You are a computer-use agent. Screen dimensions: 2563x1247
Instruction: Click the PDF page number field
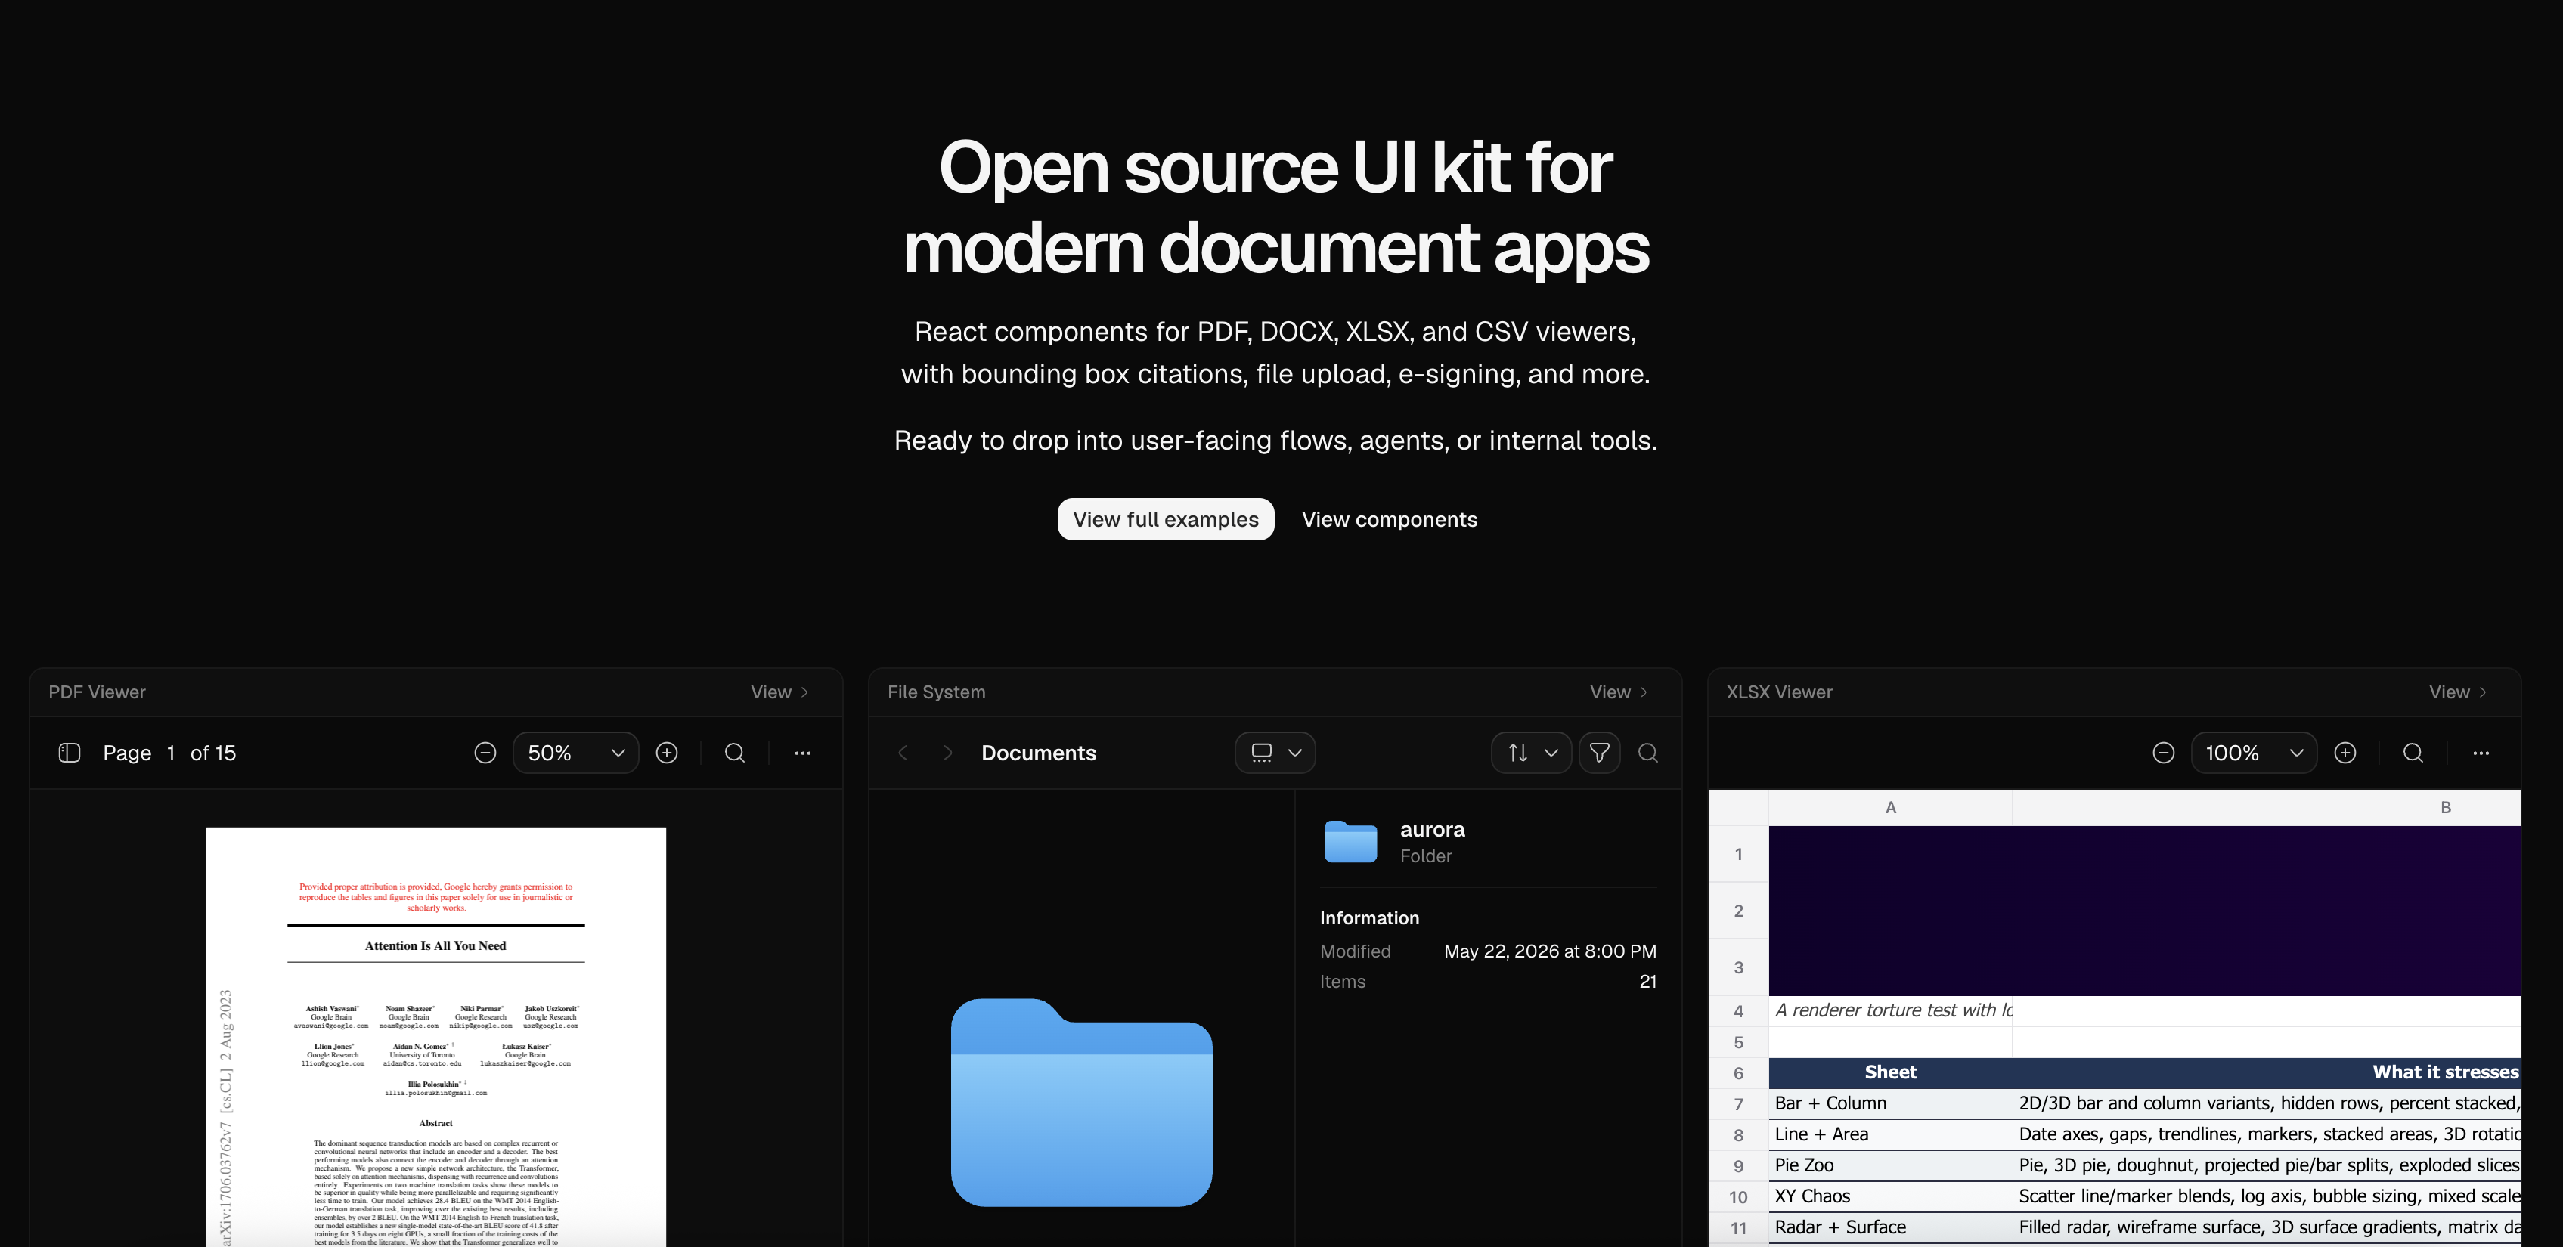click(171, 753)
